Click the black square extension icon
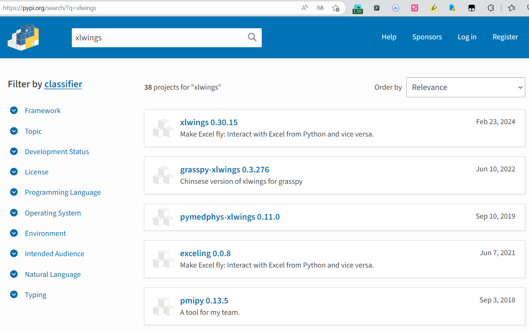This screenshot has width=529, height=331. pos(472,8)
